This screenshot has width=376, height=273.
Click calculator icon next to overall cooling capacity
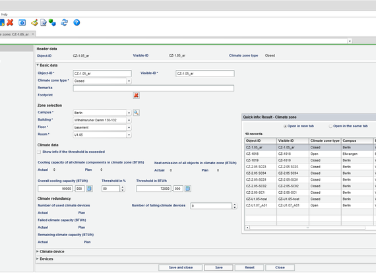click(x=89, y=189)
